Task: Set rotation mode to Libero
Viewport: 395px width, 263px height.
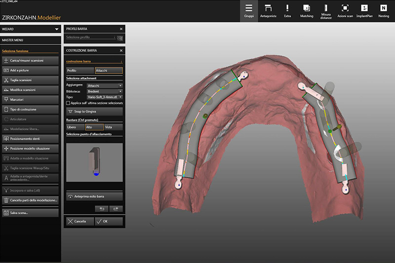Action: coord(75,127)
